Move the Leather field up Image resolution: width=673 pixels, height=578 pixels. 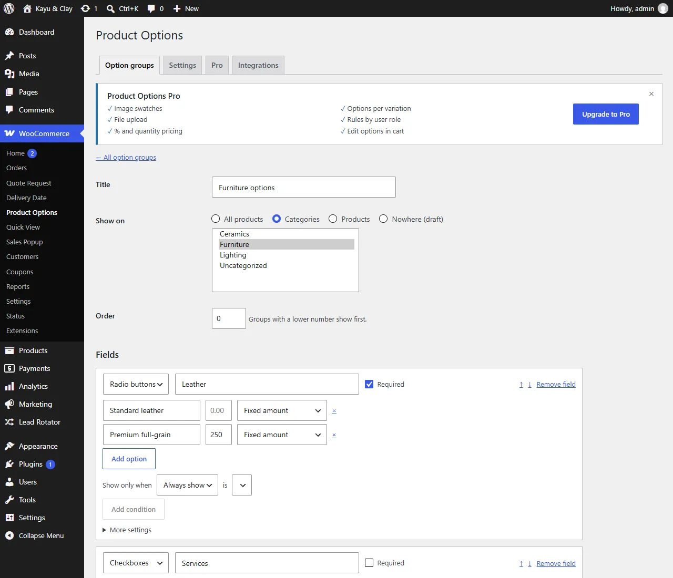[521, 385]
